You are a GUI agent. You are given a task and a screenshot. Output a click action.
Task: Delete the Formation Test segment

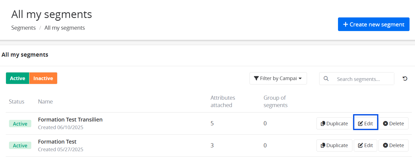[393, 145]
